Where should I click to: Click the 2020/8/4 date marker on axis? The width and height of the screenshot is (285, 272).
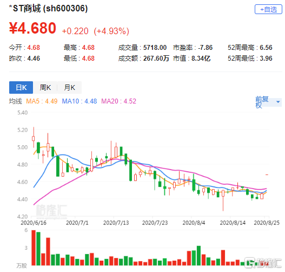(x=194, y=223)
